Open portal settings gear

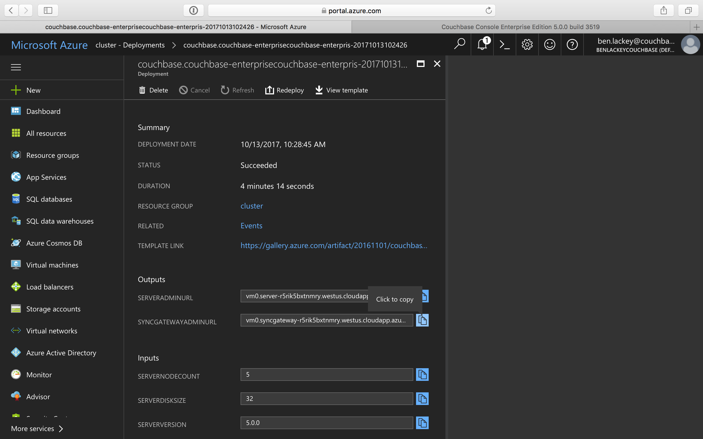527,44
